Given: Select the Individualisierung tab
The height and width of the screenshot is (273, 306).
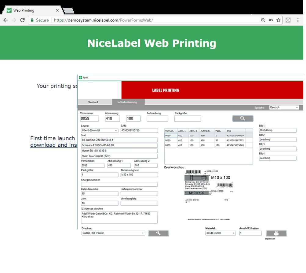Looking at the screenshot, I should coord(128,102).
